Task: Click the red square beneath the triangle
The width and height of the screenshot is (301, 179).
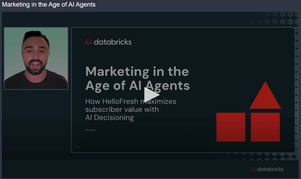Action: point(265,127)
